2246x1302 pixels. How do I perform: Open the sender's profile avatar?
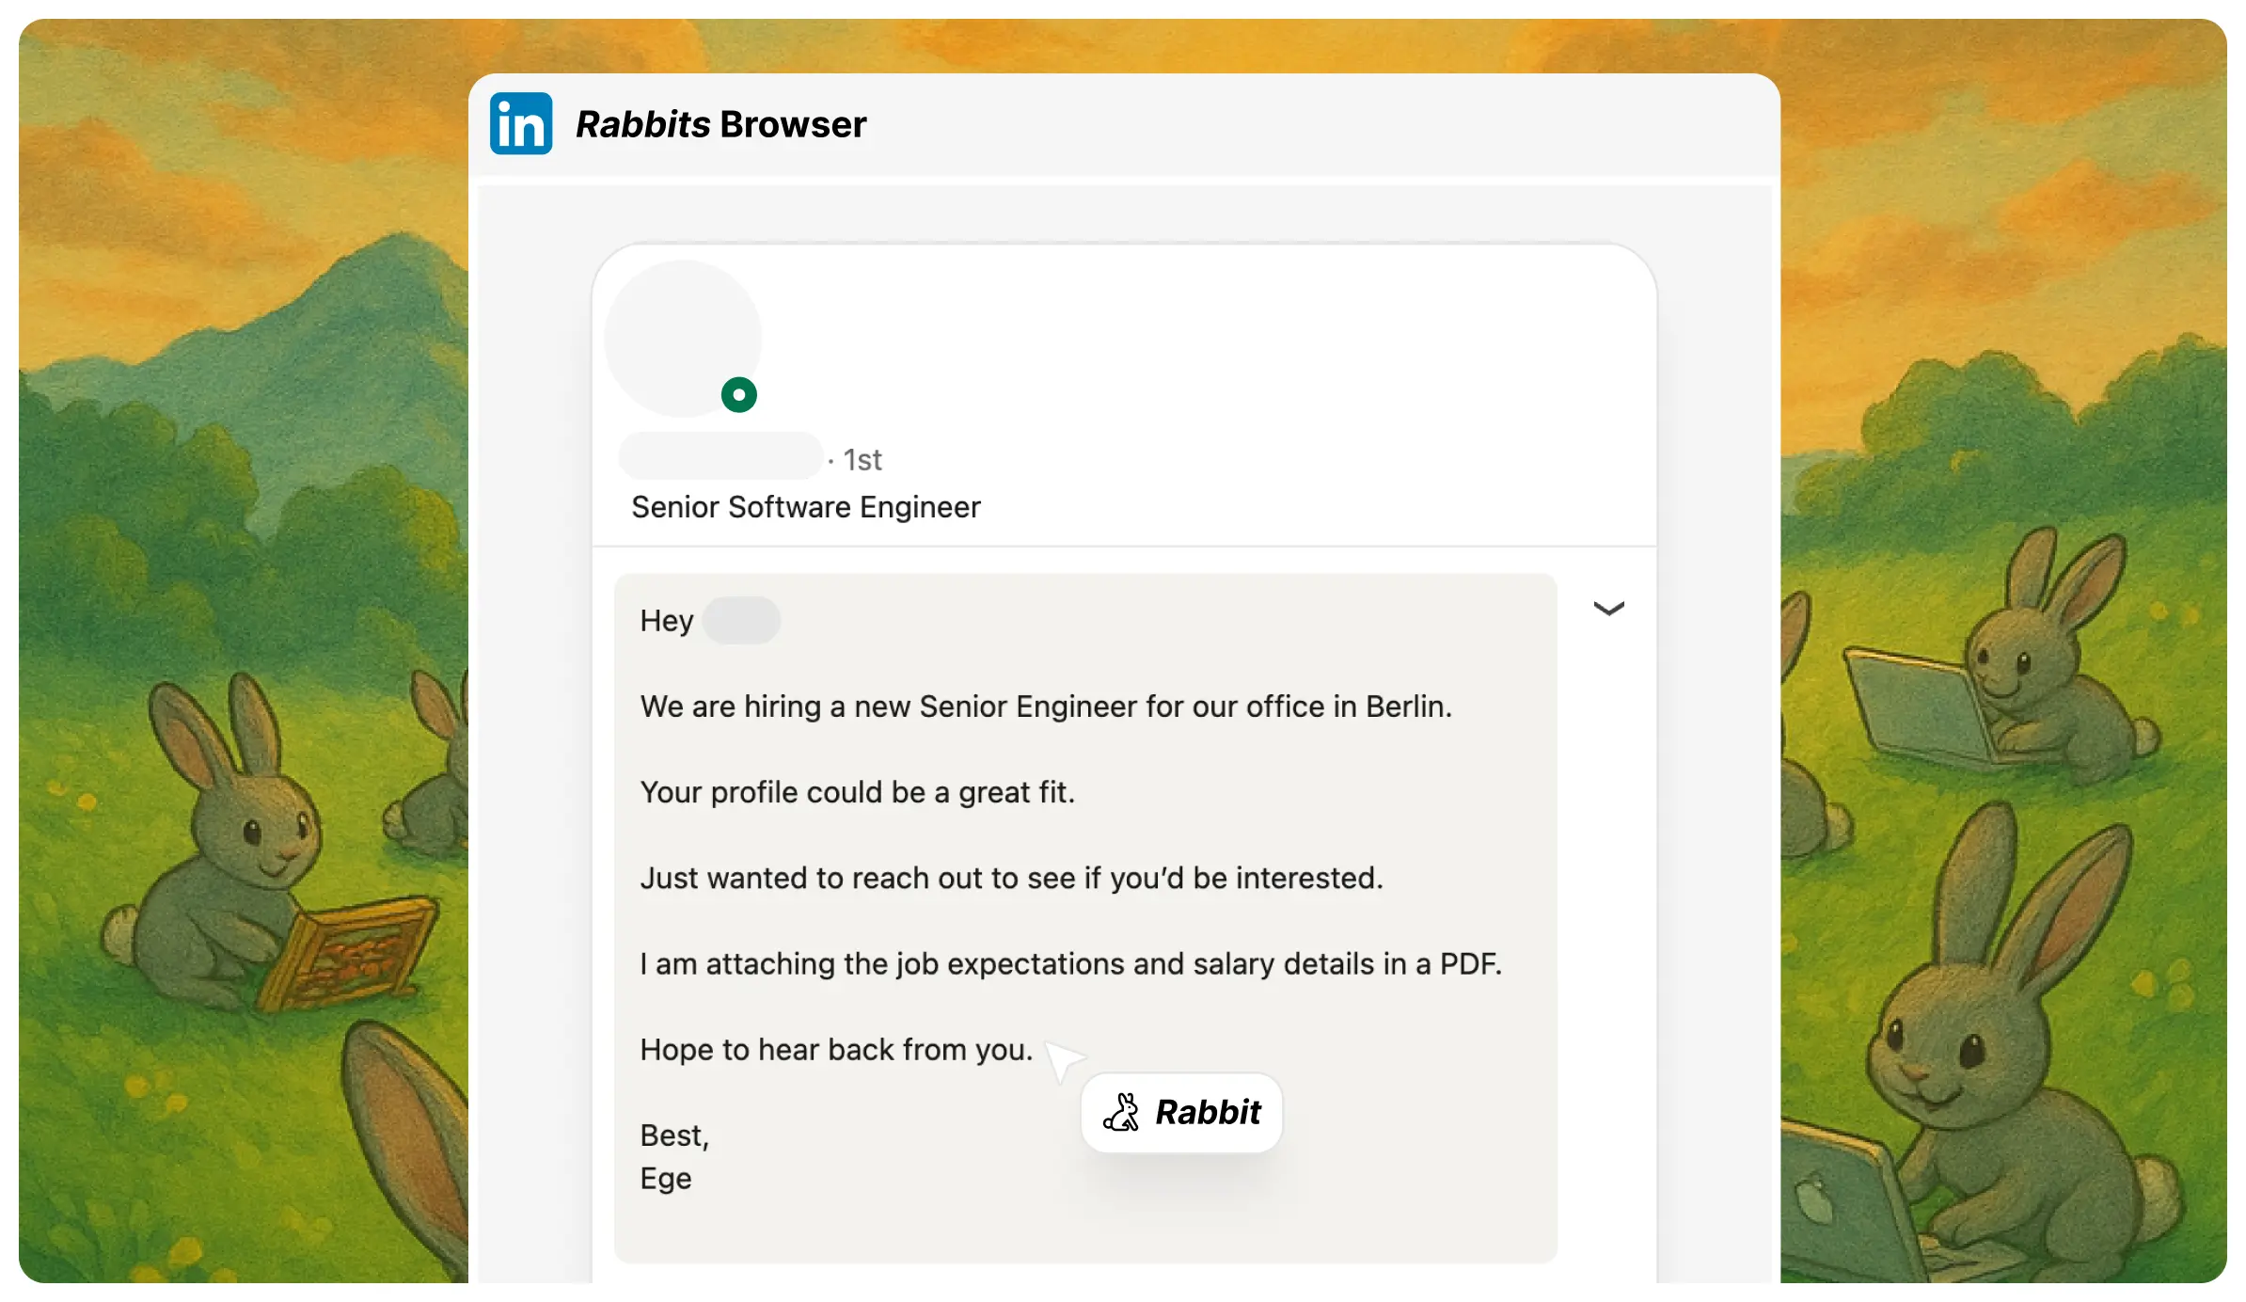[x=684, y=336]
